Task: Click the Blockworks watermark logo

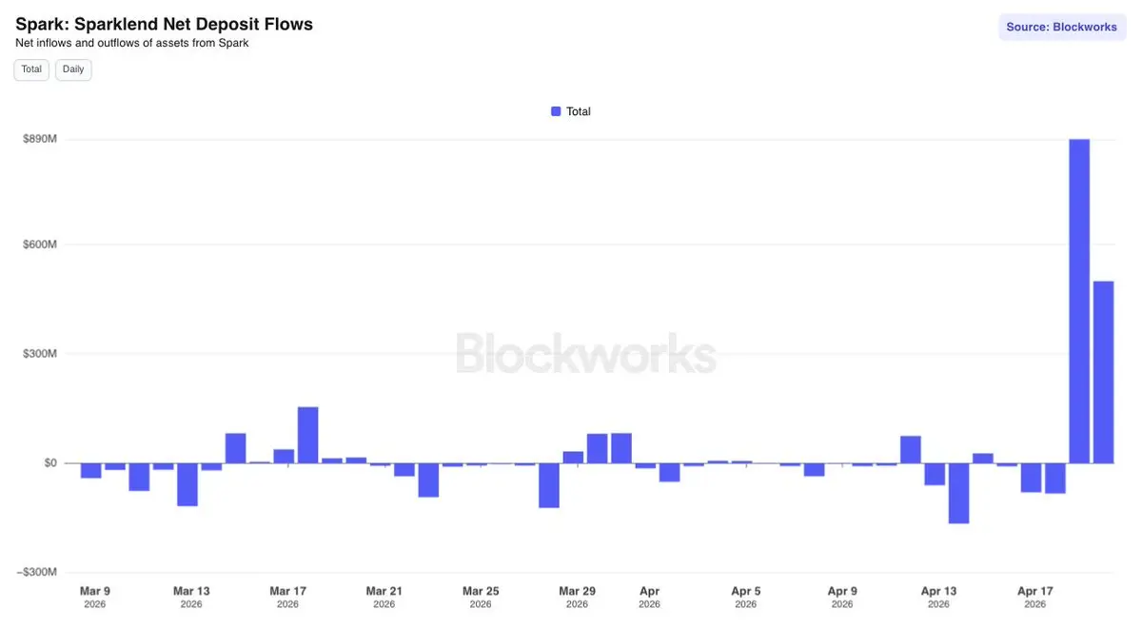Action: [585, 353]
